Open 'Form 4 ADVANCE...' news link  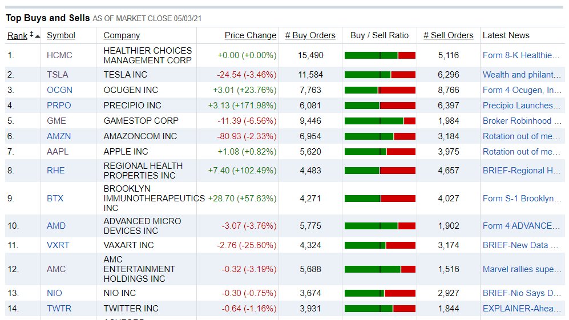[521, 226]
